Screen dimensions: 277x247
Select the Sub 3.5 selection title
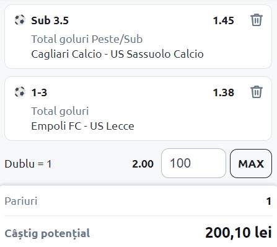50,20
